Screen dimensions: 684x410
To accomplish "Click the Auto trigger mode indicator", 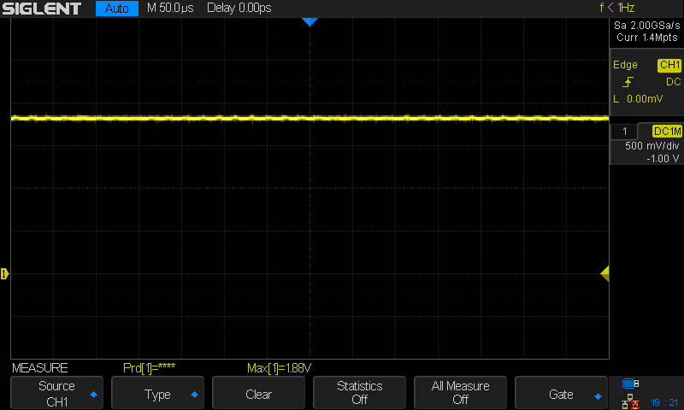I will (x=117, y=9).
